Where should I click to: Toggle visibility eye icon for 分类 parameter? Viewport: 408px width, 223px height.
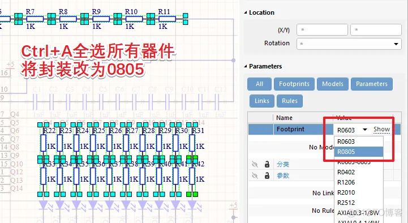pos(255,164)
